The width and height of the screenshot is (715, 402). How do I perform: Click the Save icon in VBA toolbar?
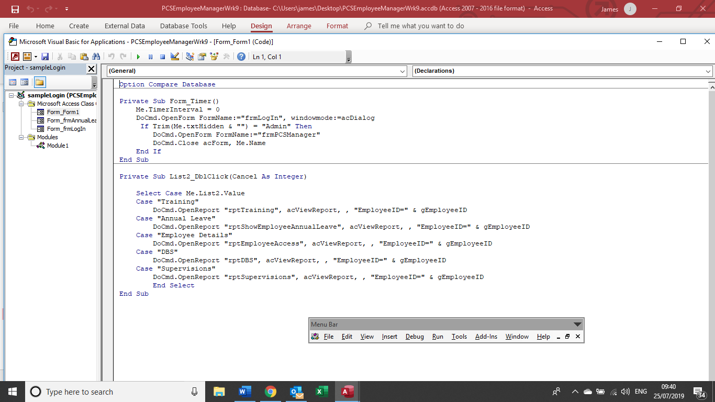click(x=45, y=57)
